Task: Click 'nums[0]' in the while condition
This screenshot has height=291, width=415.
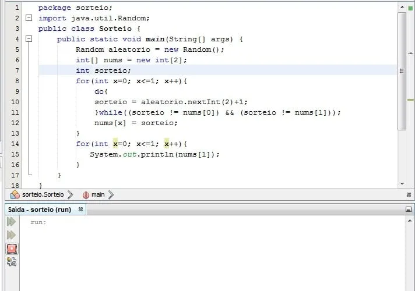Action: point(199,112)
